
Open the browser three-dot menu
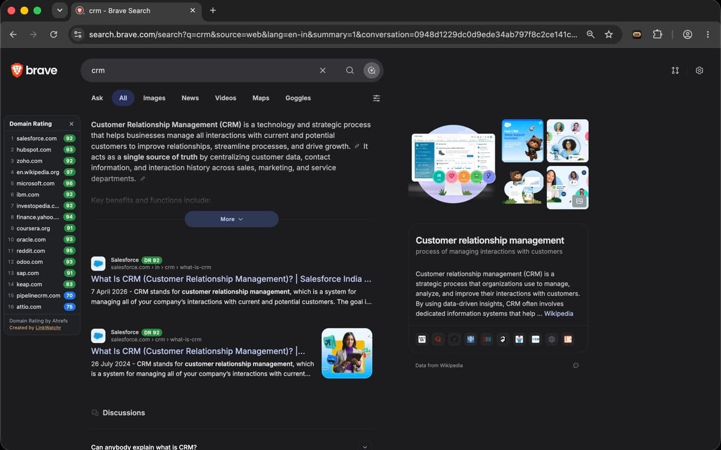(707, 34)
